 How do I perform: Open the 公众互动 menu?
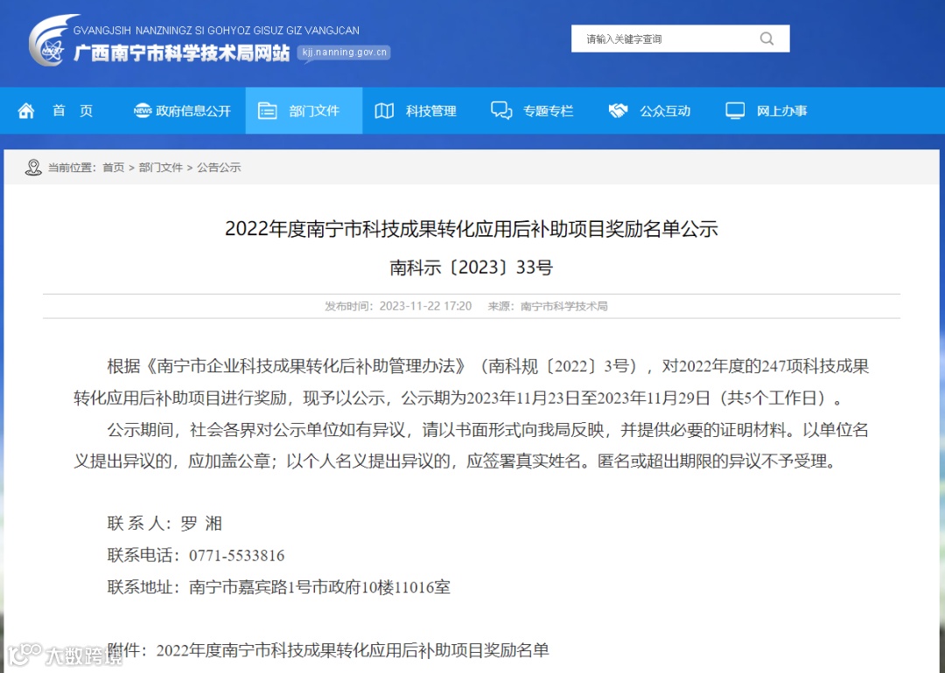[665, 111]
